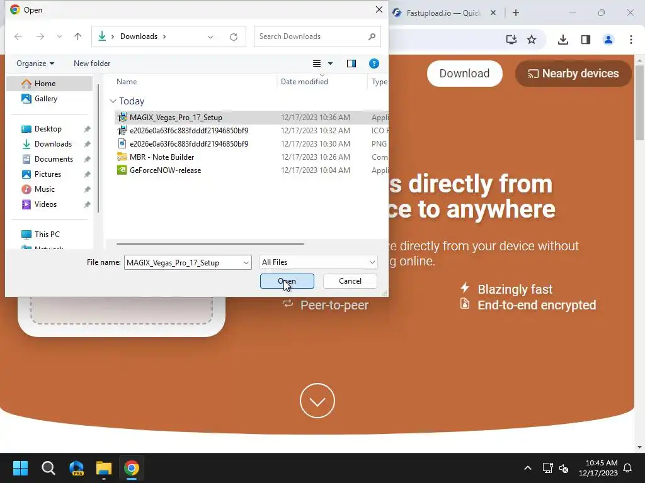This screenshot has width=645, height=483.
Task: Open Chrome three-dot menu
Action: coord(631,40)
